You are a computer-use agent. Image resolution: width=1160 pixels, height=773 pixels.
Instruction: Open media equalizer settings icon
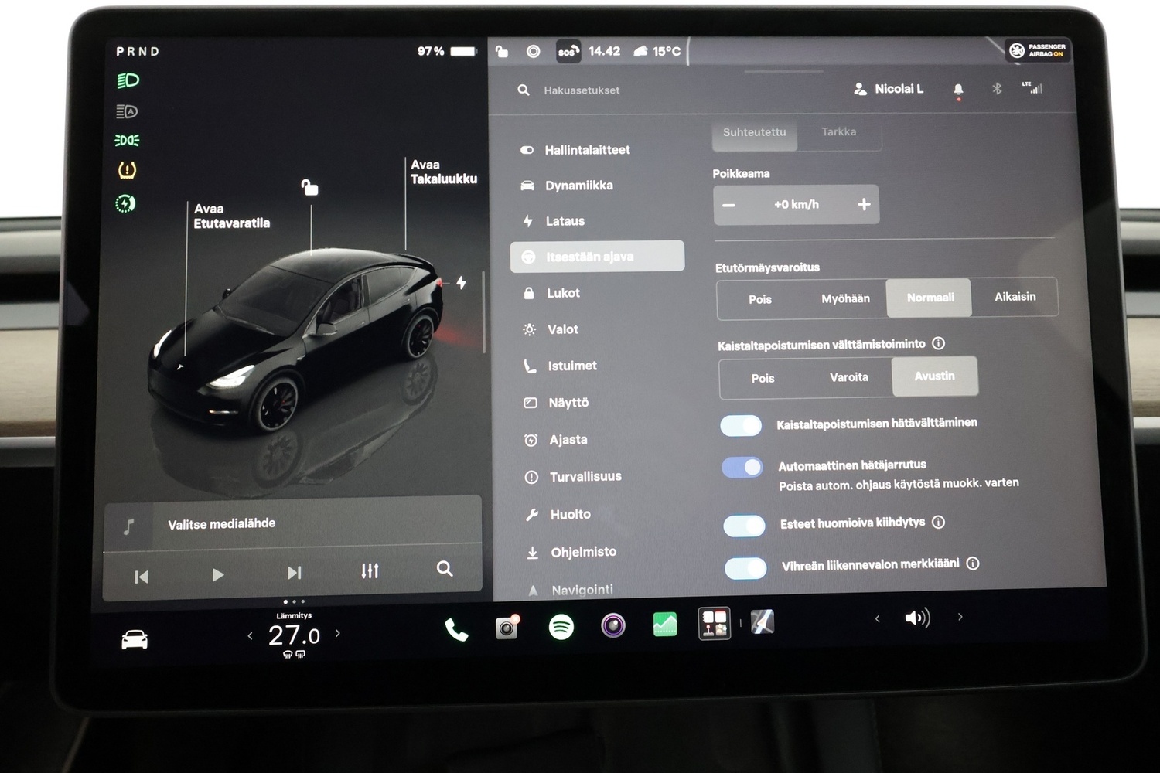(x=370, y=571)
